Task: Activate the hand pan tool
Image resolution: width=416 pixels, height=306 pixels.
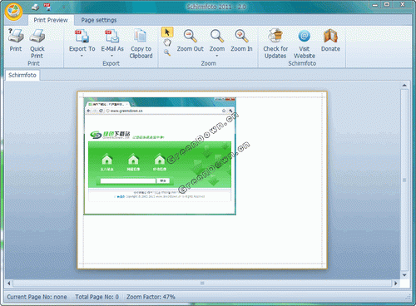Action: point(167,42)
